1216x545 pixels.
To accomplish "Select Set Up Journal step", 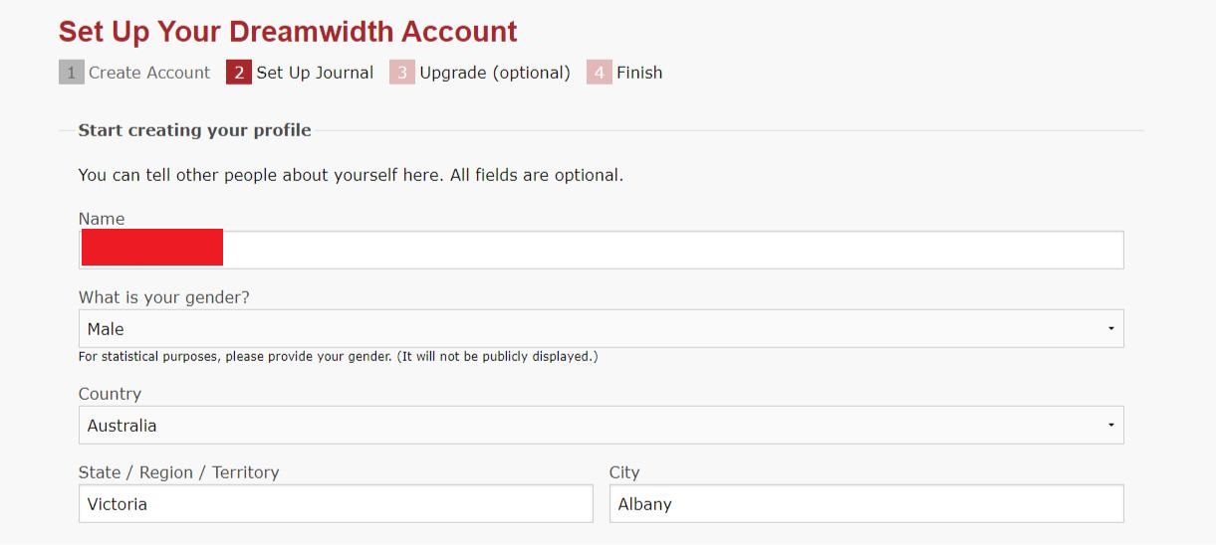I will pos(315,73).
